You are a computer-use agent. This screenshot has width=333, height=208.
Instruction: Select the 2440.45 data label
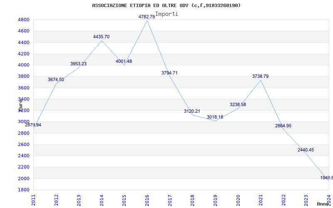[x=306, y=150]
